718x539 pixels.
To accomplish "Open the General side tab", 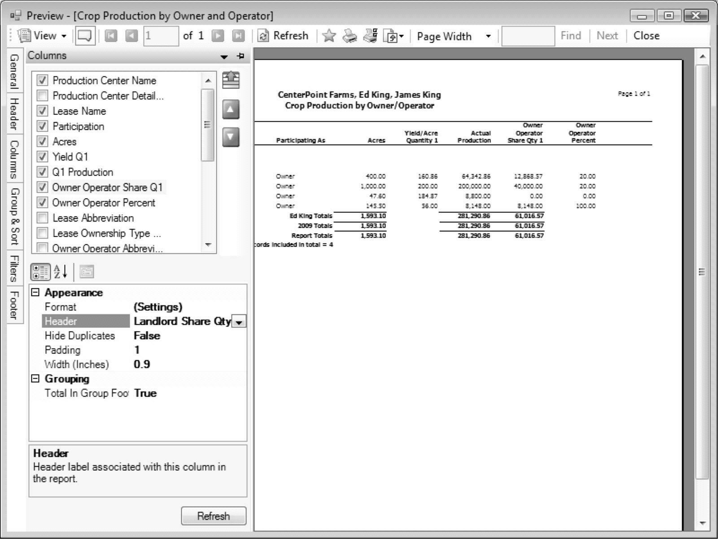I will (14, 71).
